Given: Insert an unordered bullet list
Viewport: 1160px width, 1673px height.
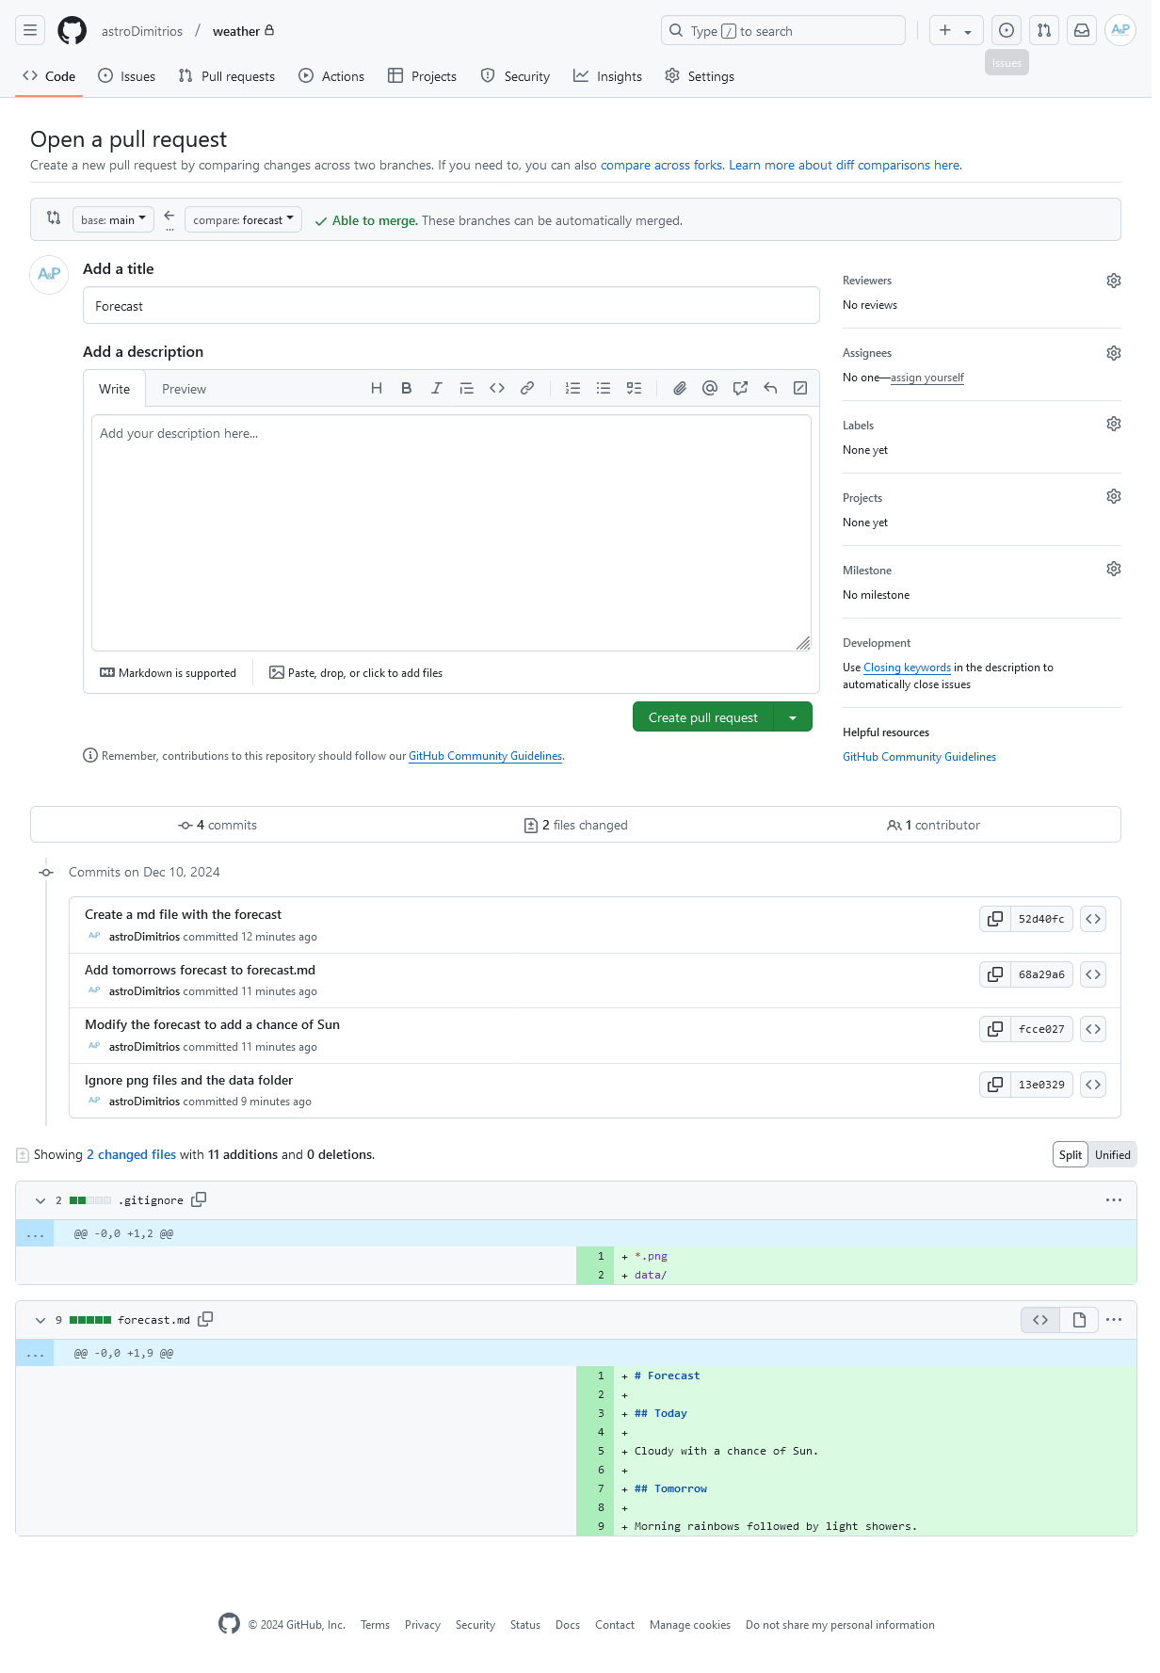Looking at the screenshot, I should [x=604, y=388].
